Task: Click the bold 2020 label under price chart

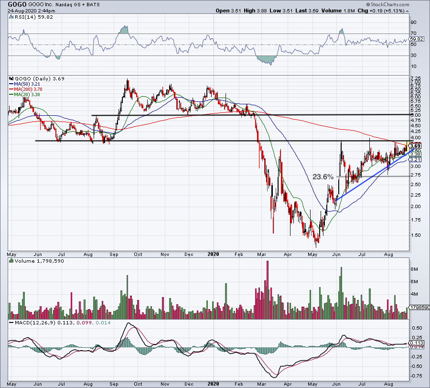Action: [x=214, y=254]
